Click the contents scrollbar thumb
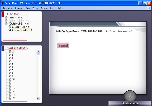 coord(38,54)
